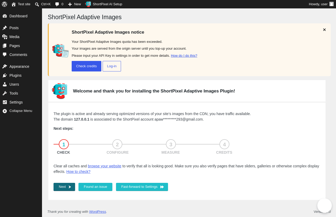Open the Appearance menu
The height and width of the screenshot is (217, 336).
(21, 66)
